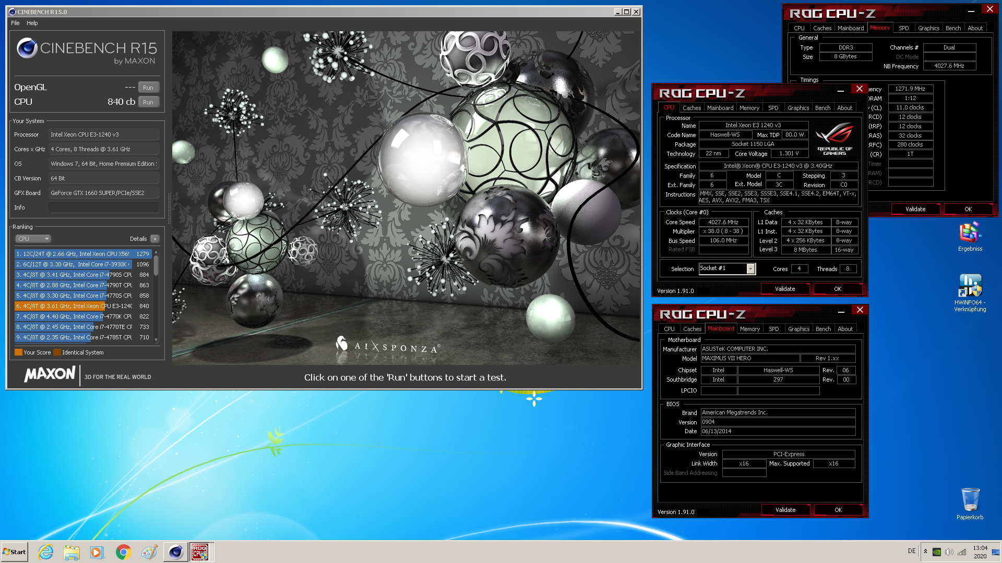Open volume speaker tray icon
Image resolution: width=1002 pixels, height=563 pixels.
tap(949, 552)
